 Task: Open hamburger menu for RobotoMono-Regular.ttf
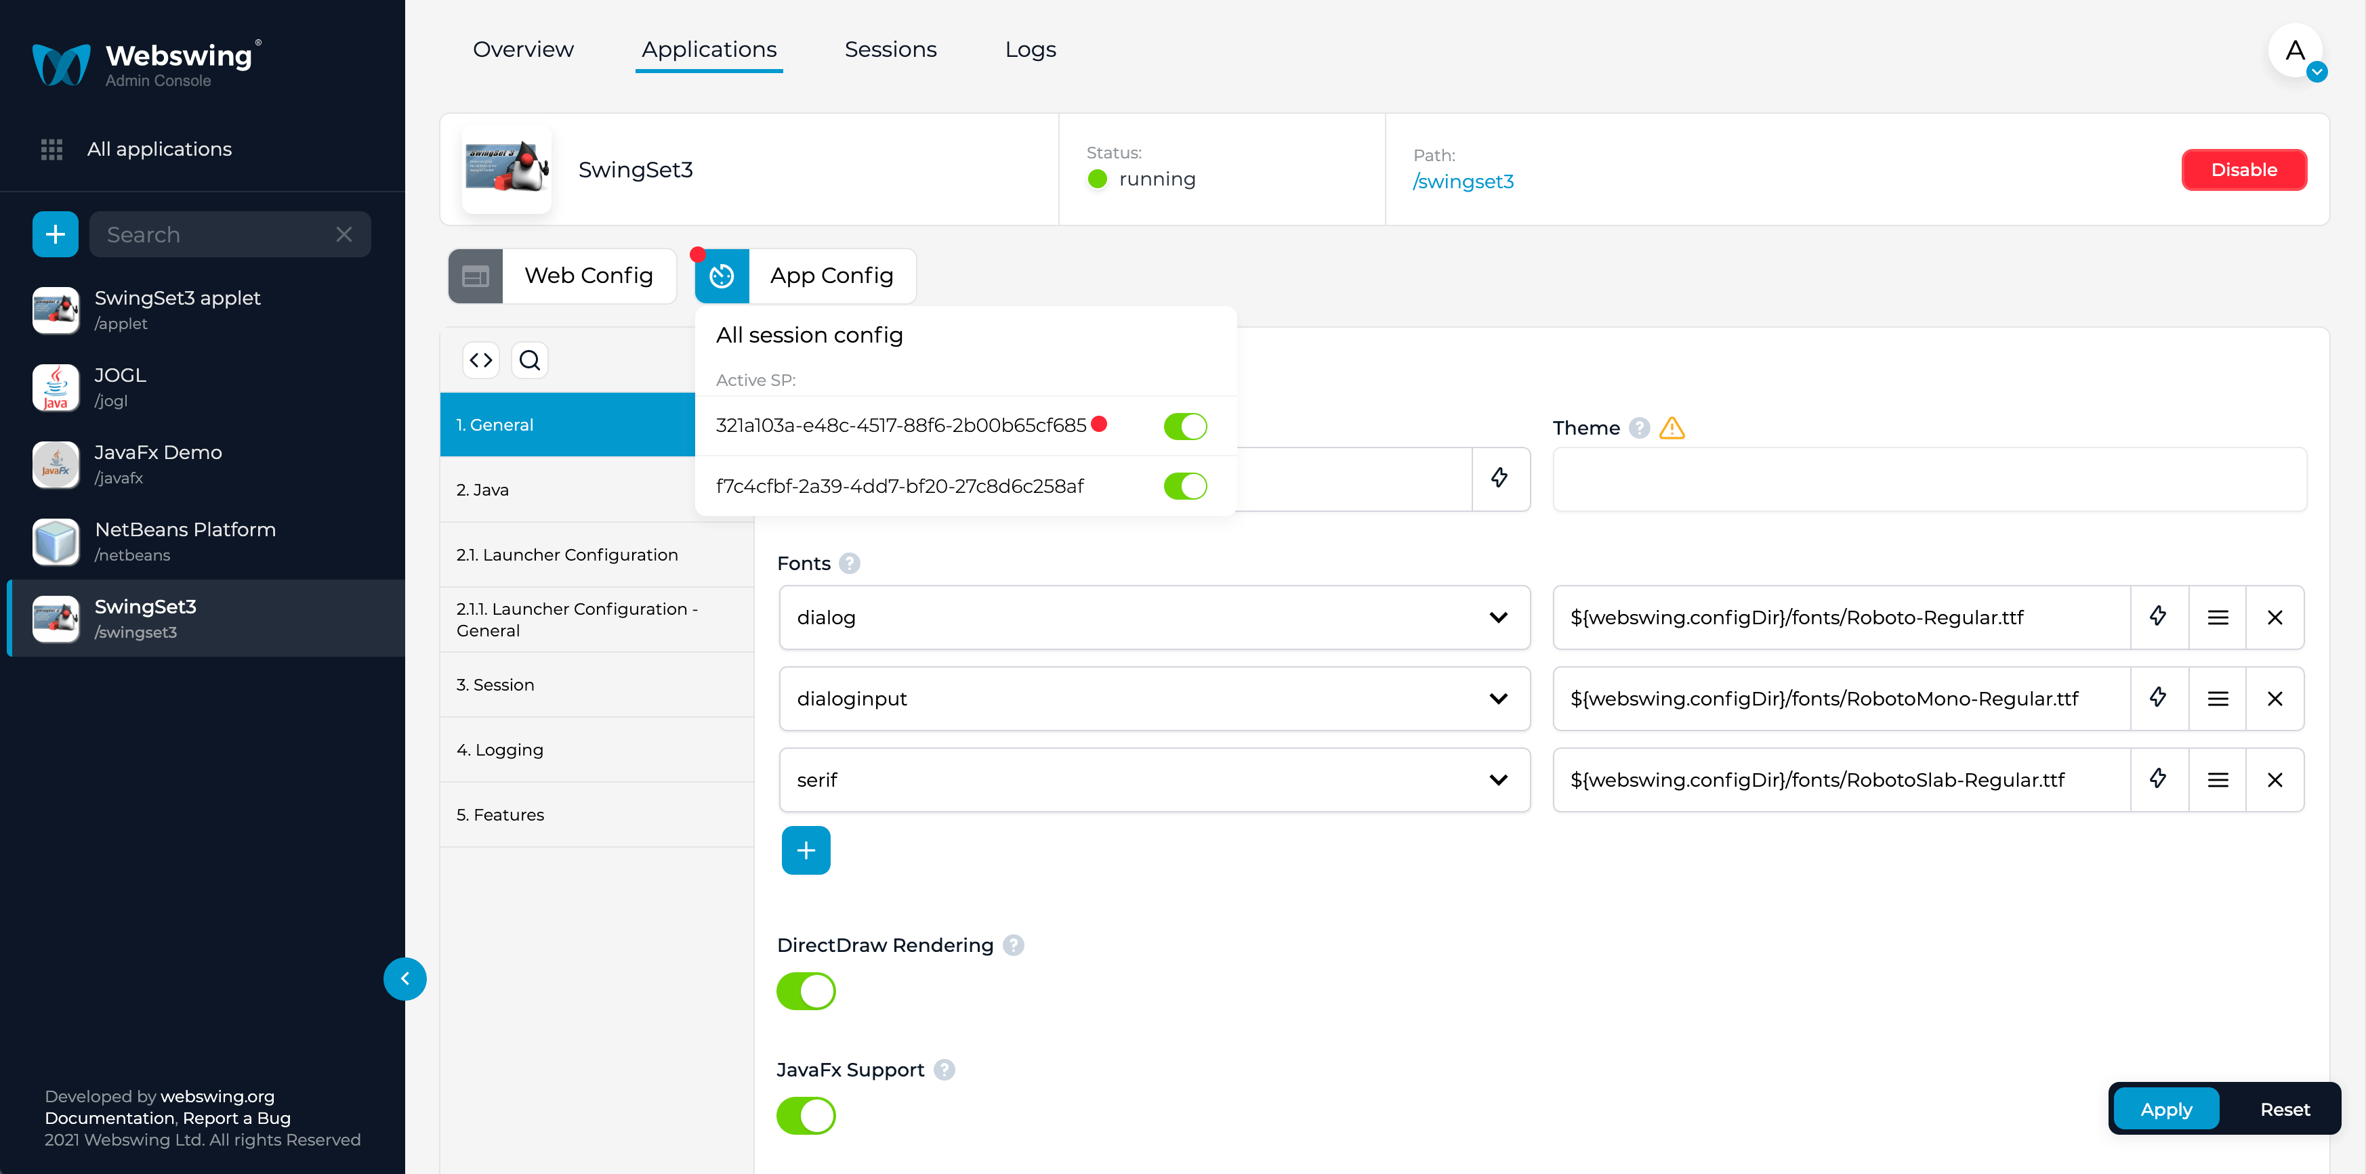(x=2218, y=699)
